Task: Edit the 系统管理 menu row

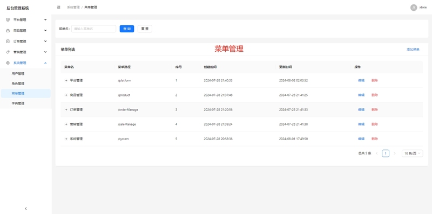Action: coord(361,139)
